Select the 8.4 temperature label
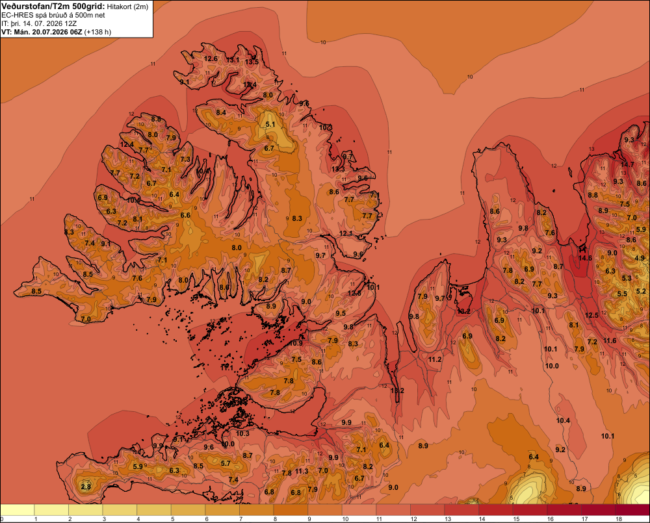Image resolution: width=650 pixels, height=523 pixels. [221, 113]
